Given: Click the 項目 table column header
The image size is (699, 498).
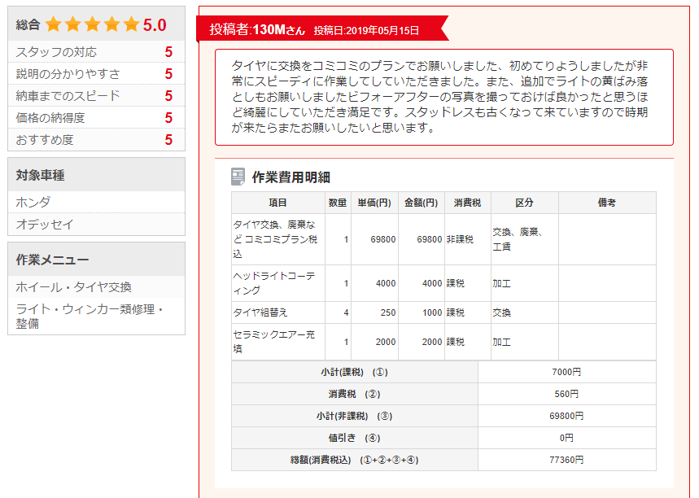Looking at the screenshot, I should [277, 203].
